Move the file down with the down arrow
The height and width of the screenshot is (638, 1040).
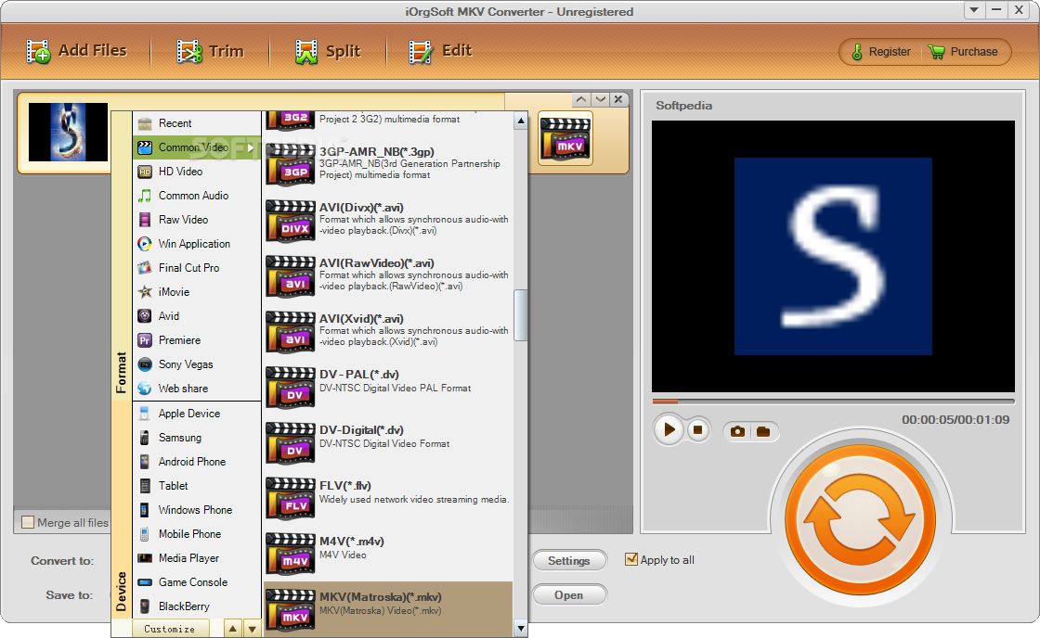point(600,99)
